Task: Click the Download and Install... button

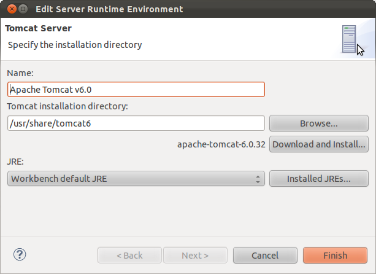Action: 319,144
